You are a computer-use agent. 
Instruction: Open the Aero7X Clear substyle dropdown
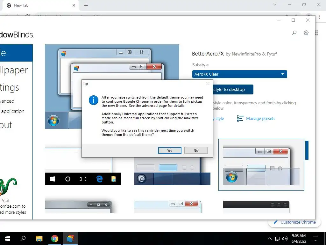(x=239, y=74)
